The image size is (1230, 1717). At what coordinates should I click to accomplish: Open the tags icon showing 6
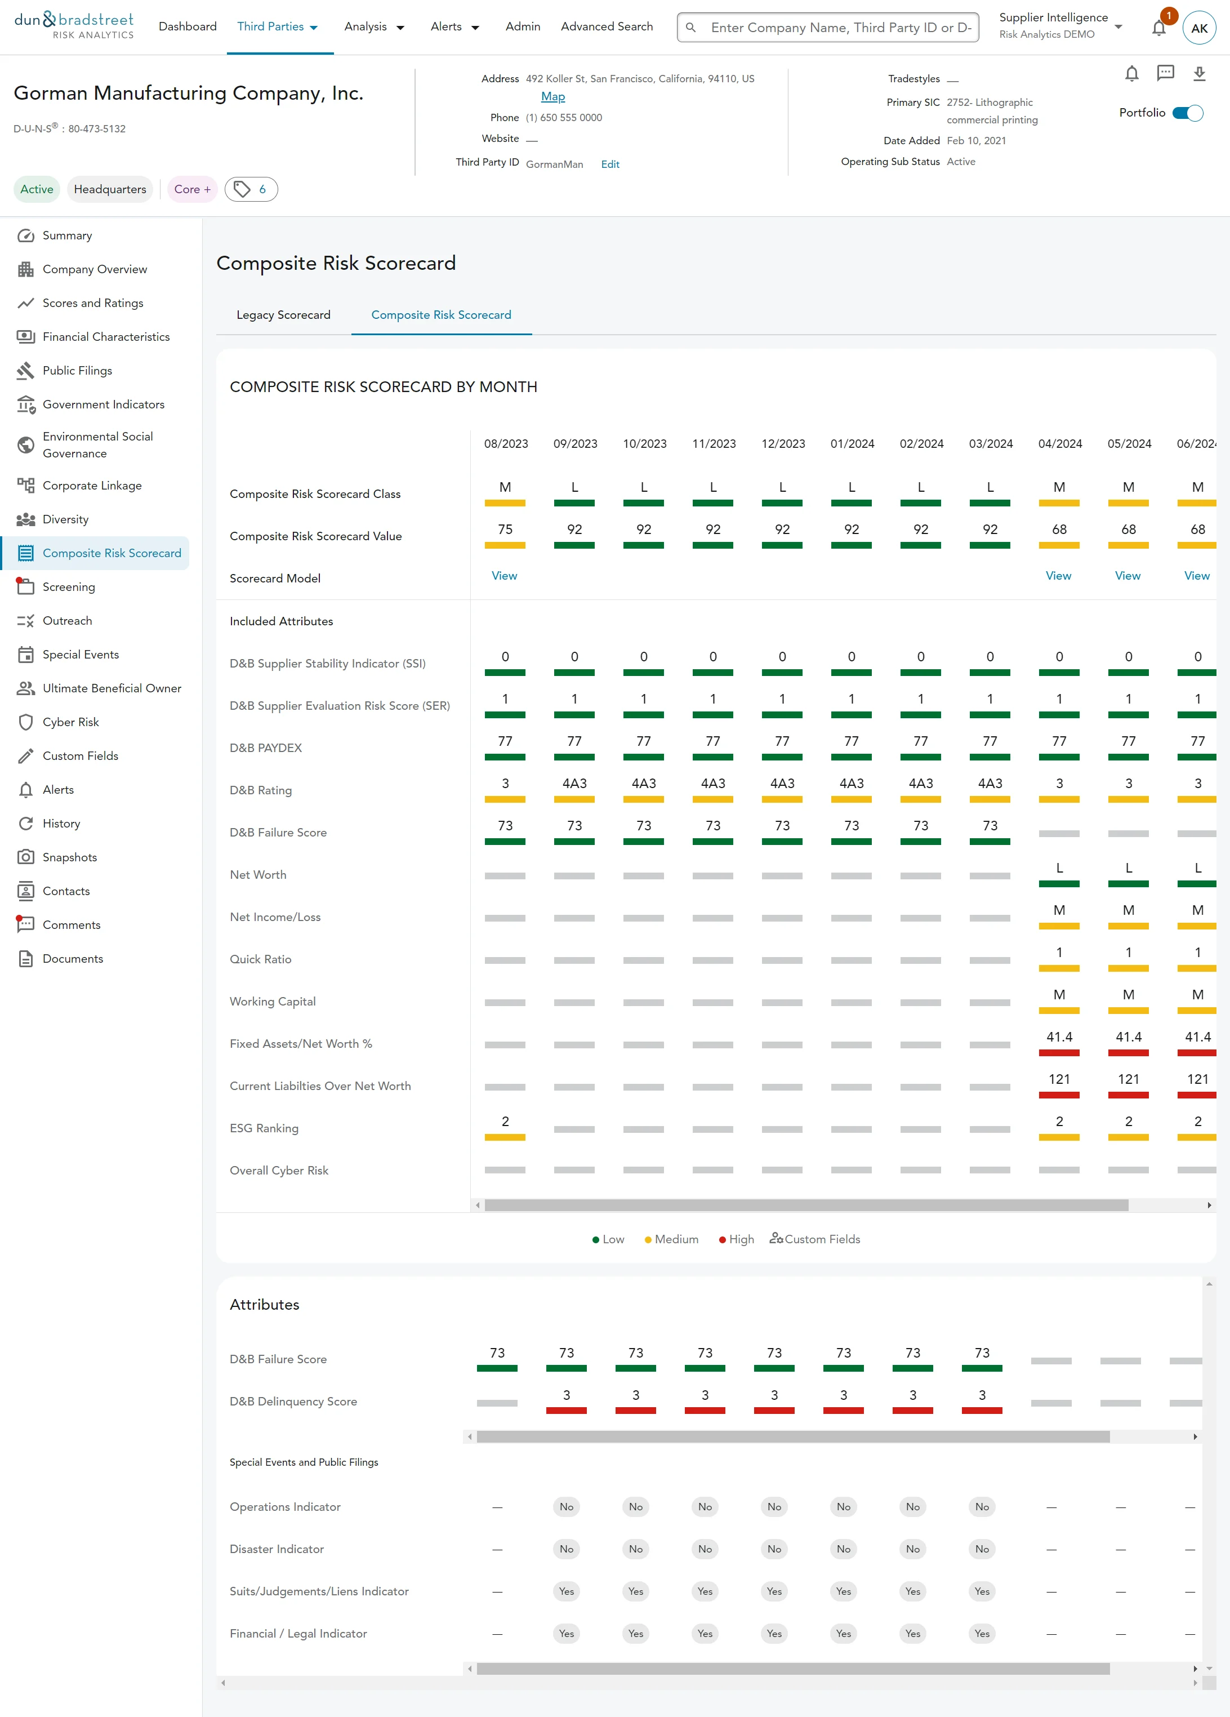pos(251,189)
